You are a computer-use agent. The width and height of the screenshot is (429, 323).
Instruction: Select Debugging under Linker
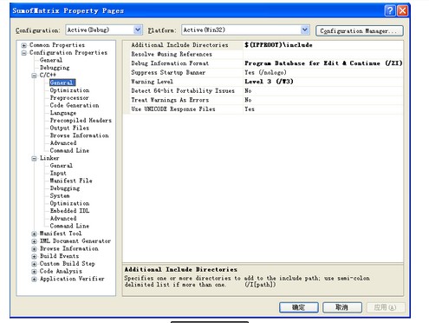[65, 188]
